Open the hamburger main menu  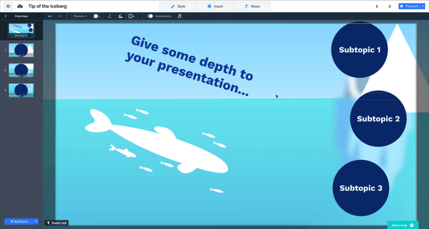(8, 6)
